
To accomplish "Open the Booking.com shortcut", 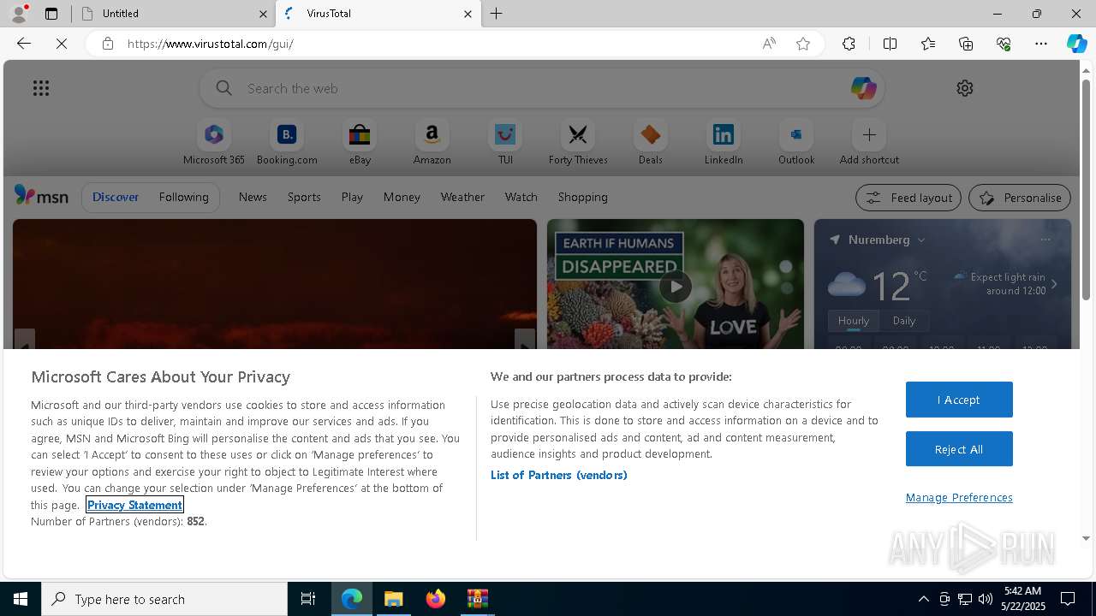I will click(287, 142).
